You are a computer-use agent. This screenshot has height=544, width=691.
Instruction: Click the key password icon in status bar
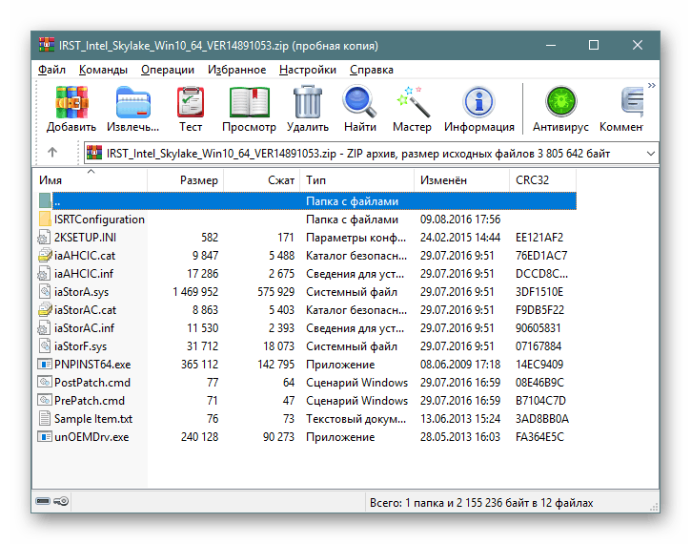coord(61,501)
